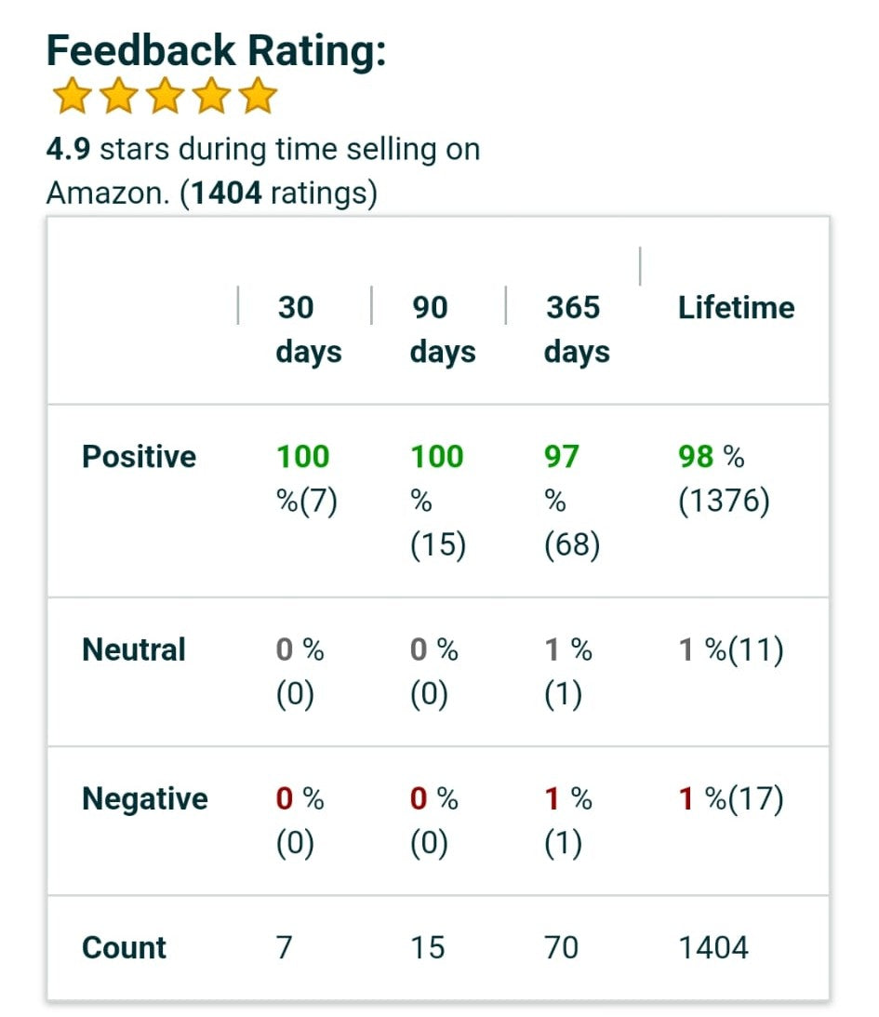Select the 365 days column header
Image resolution: width=879 pixels, height=1017 pixels.
click(x=576, y=329)
